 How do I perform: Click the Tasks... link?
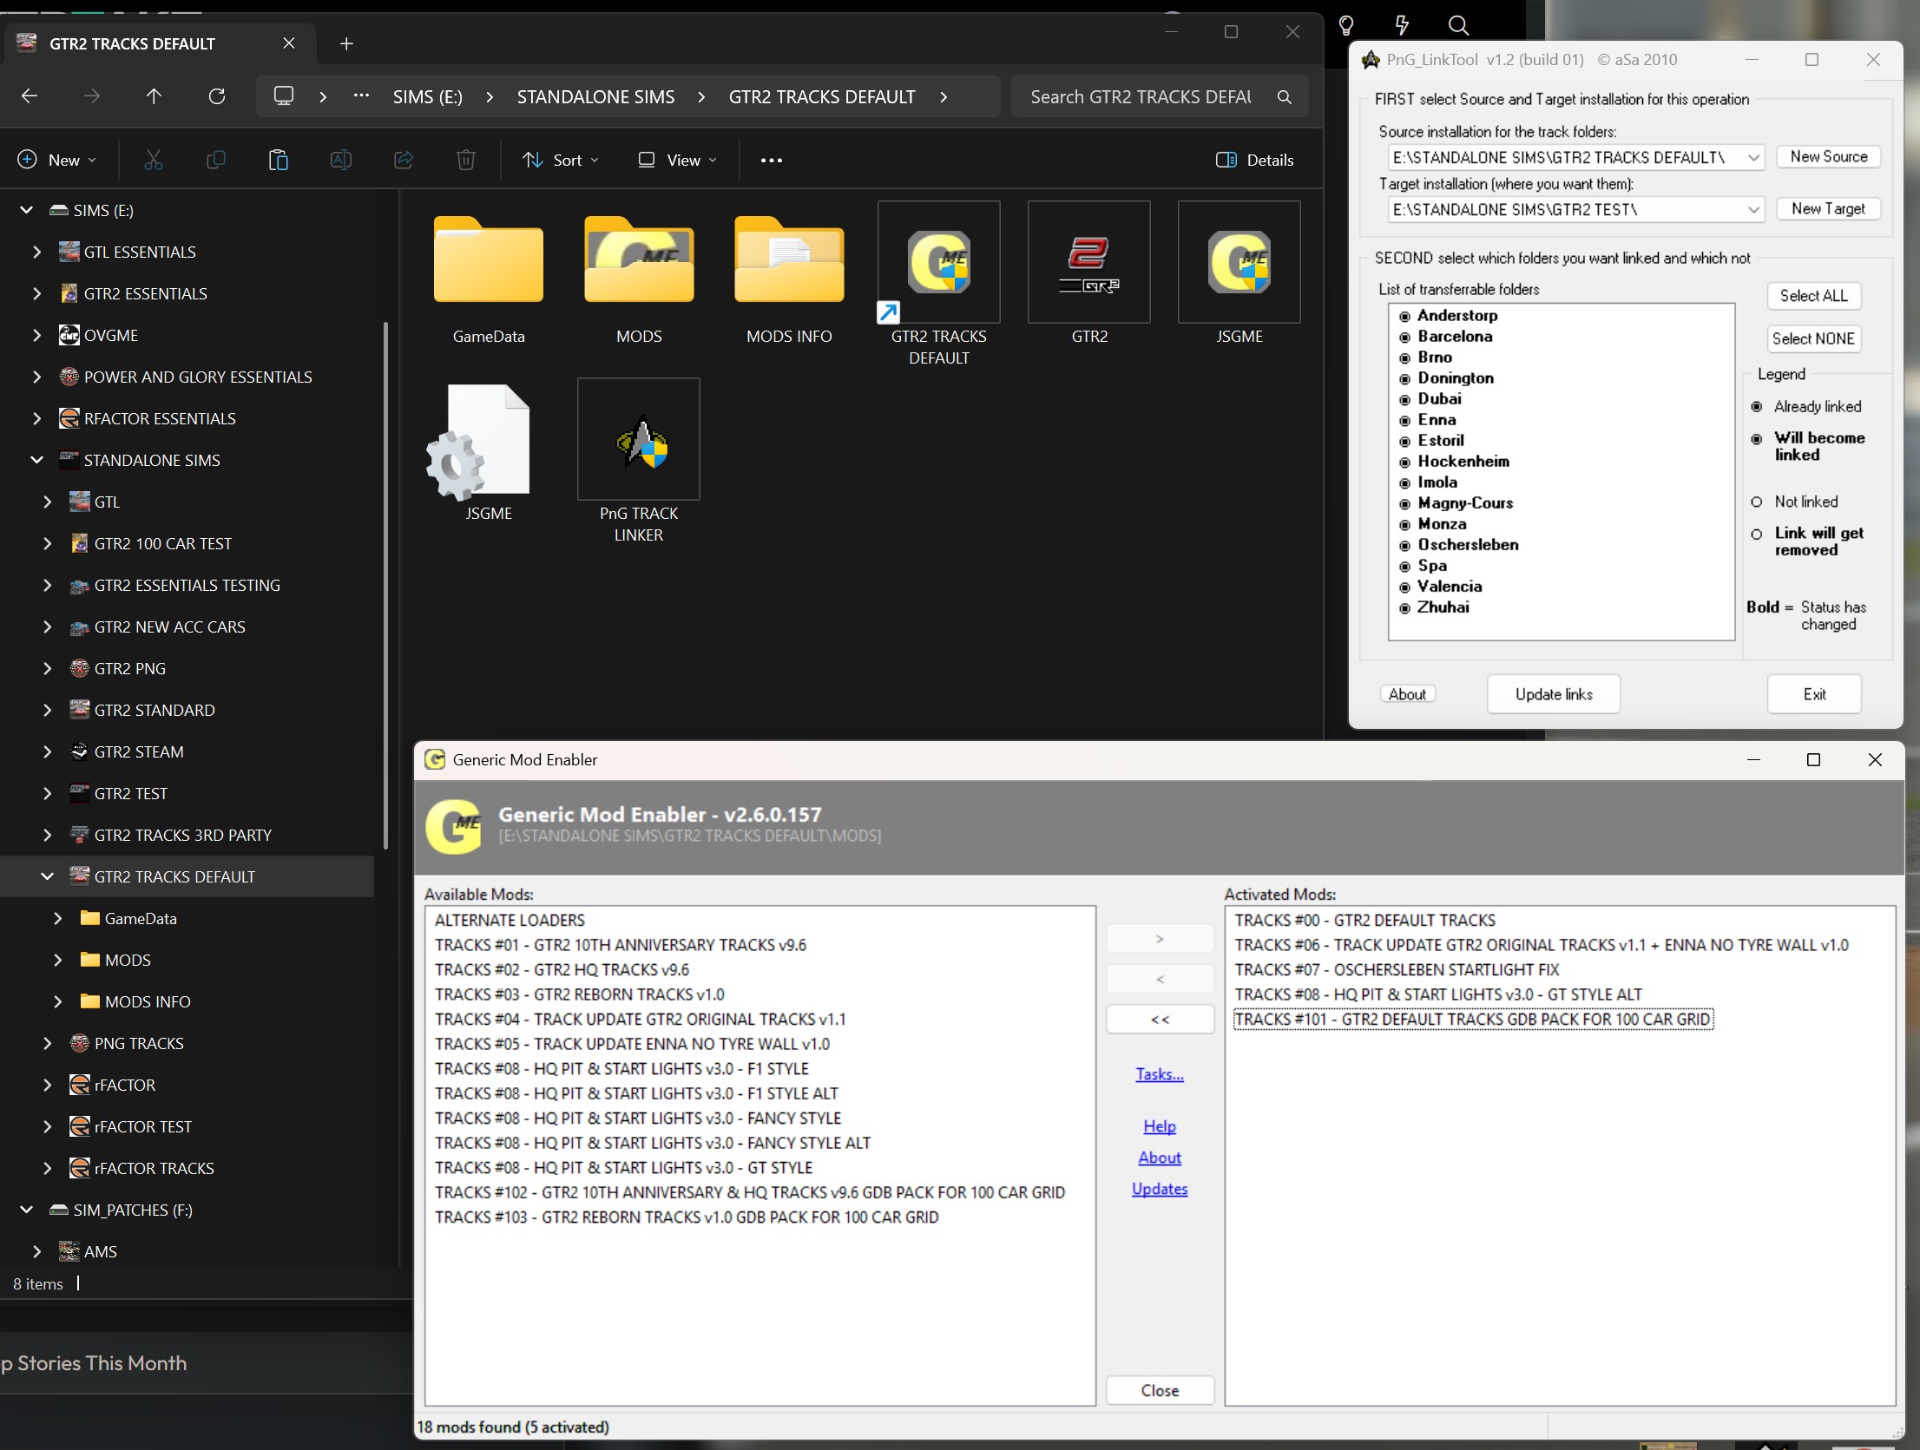(x=1159, y=1074)
